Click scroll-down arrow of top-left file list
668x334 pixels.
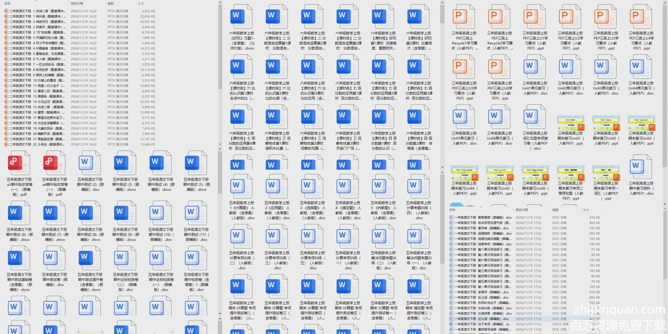click(220, 145)
